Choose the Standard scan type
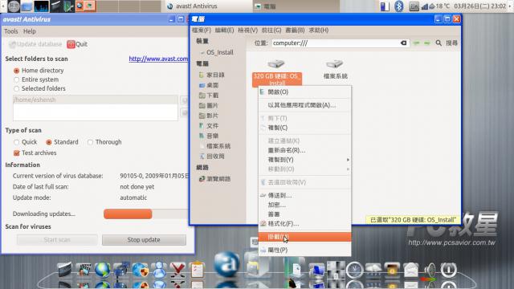The width and height of the screenshot is (514, 289). point(49,142)
